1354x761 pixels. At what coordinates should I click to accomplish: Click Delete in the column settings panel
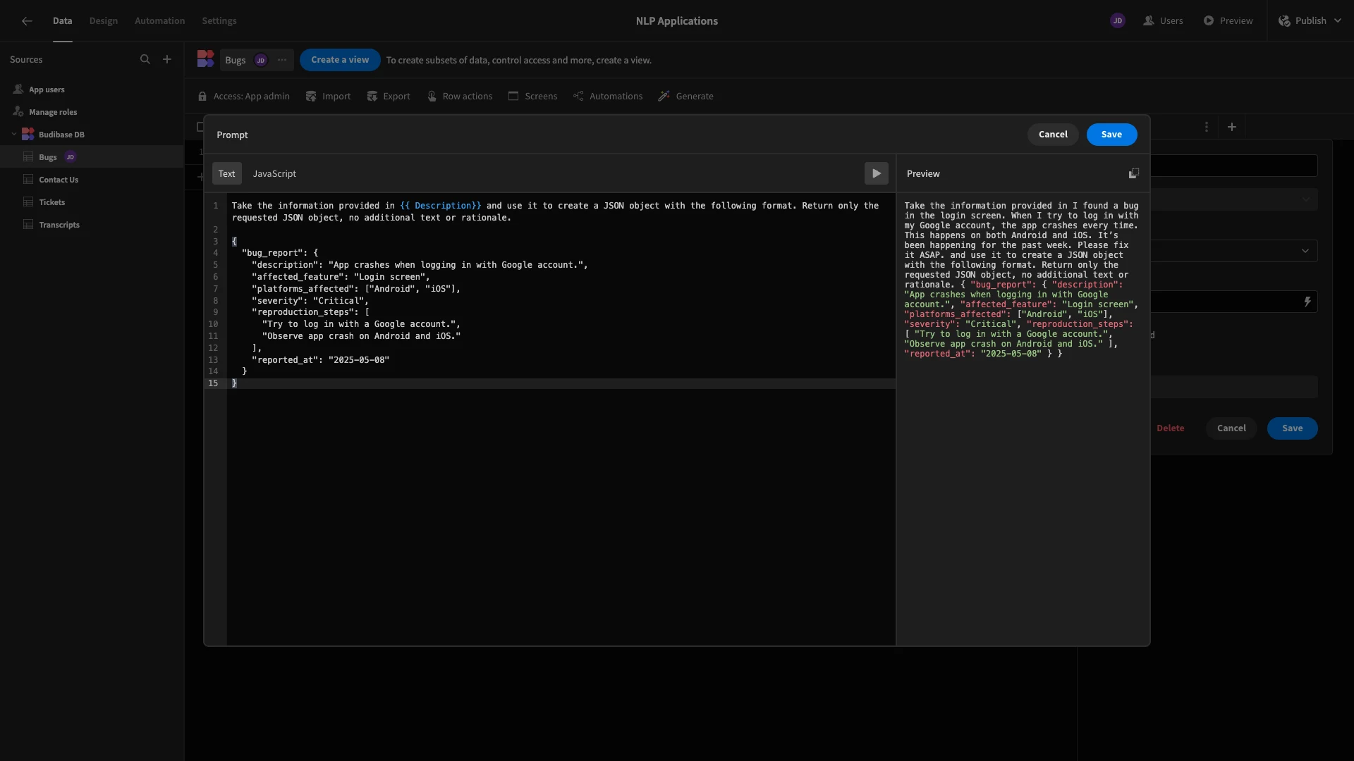(1171, 428)
